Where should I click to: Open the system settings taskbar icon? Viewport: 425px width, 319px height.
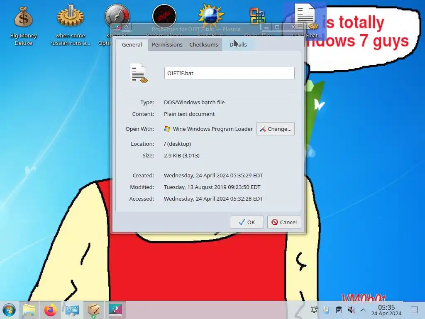(x=72, y=310)
